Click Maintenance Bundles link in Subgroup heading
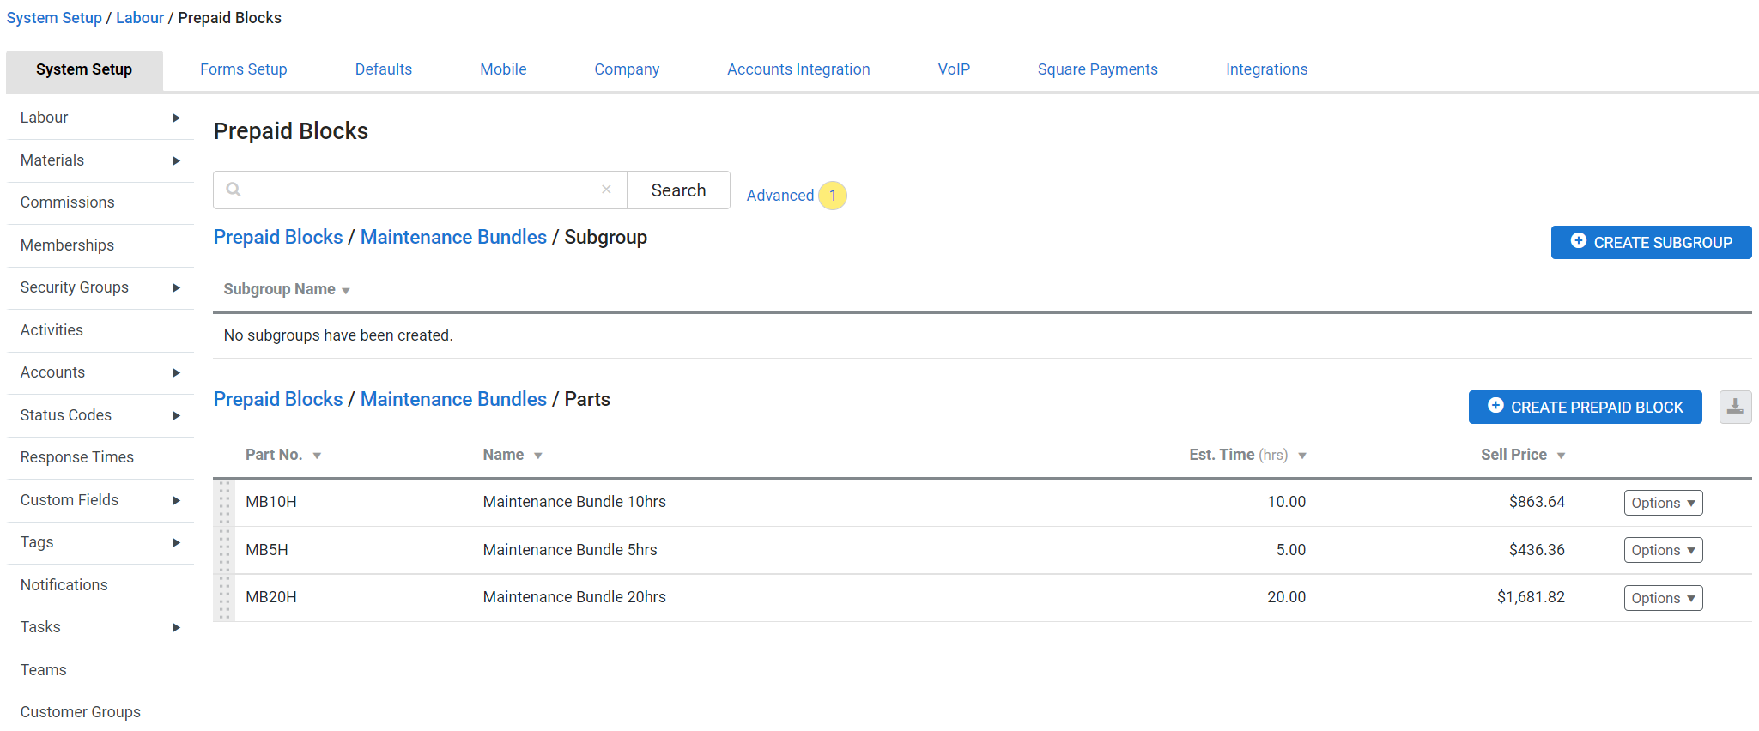 [x=453, y=237]
